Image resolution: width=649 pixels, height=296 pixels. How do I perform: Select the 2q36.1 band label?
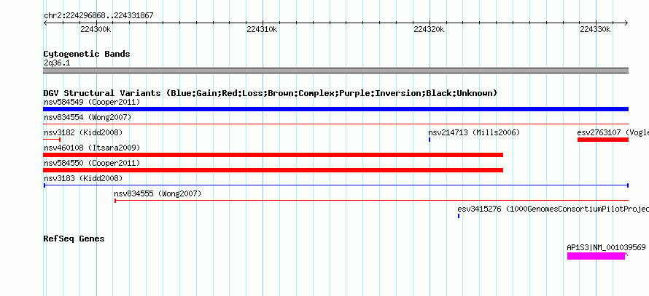click(57, 63)
